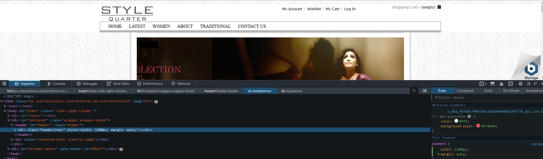Image resolution: width=543 pixels, height=159 pixels.
Task: Click the shopping cart bag icon
Action: [439, 7]
